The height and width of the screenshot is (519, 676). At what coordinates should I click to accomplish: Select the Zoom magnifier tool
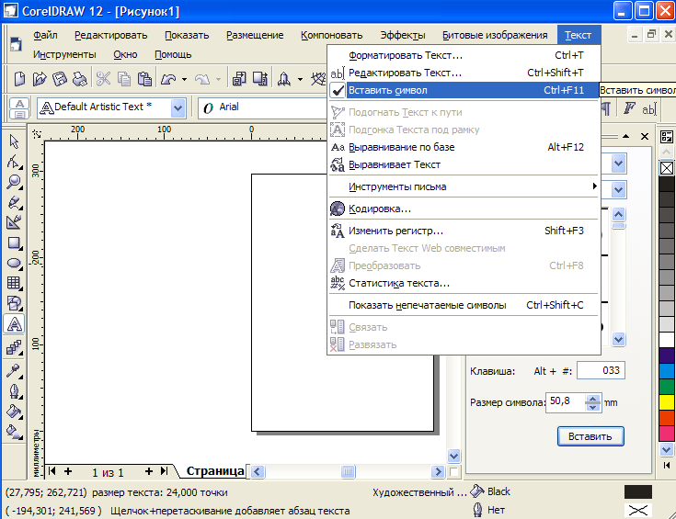[x=14, y=182]
